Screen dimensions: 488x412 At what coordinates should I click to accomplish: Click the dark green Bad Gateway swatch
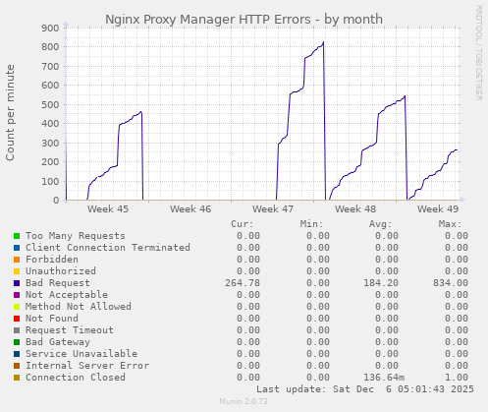[17, 342]
